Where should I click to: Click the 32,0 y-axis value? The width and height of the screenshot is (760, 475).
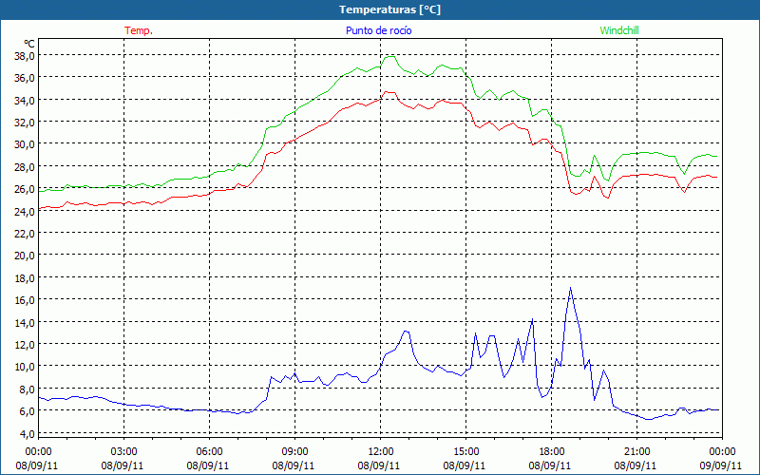25,123
